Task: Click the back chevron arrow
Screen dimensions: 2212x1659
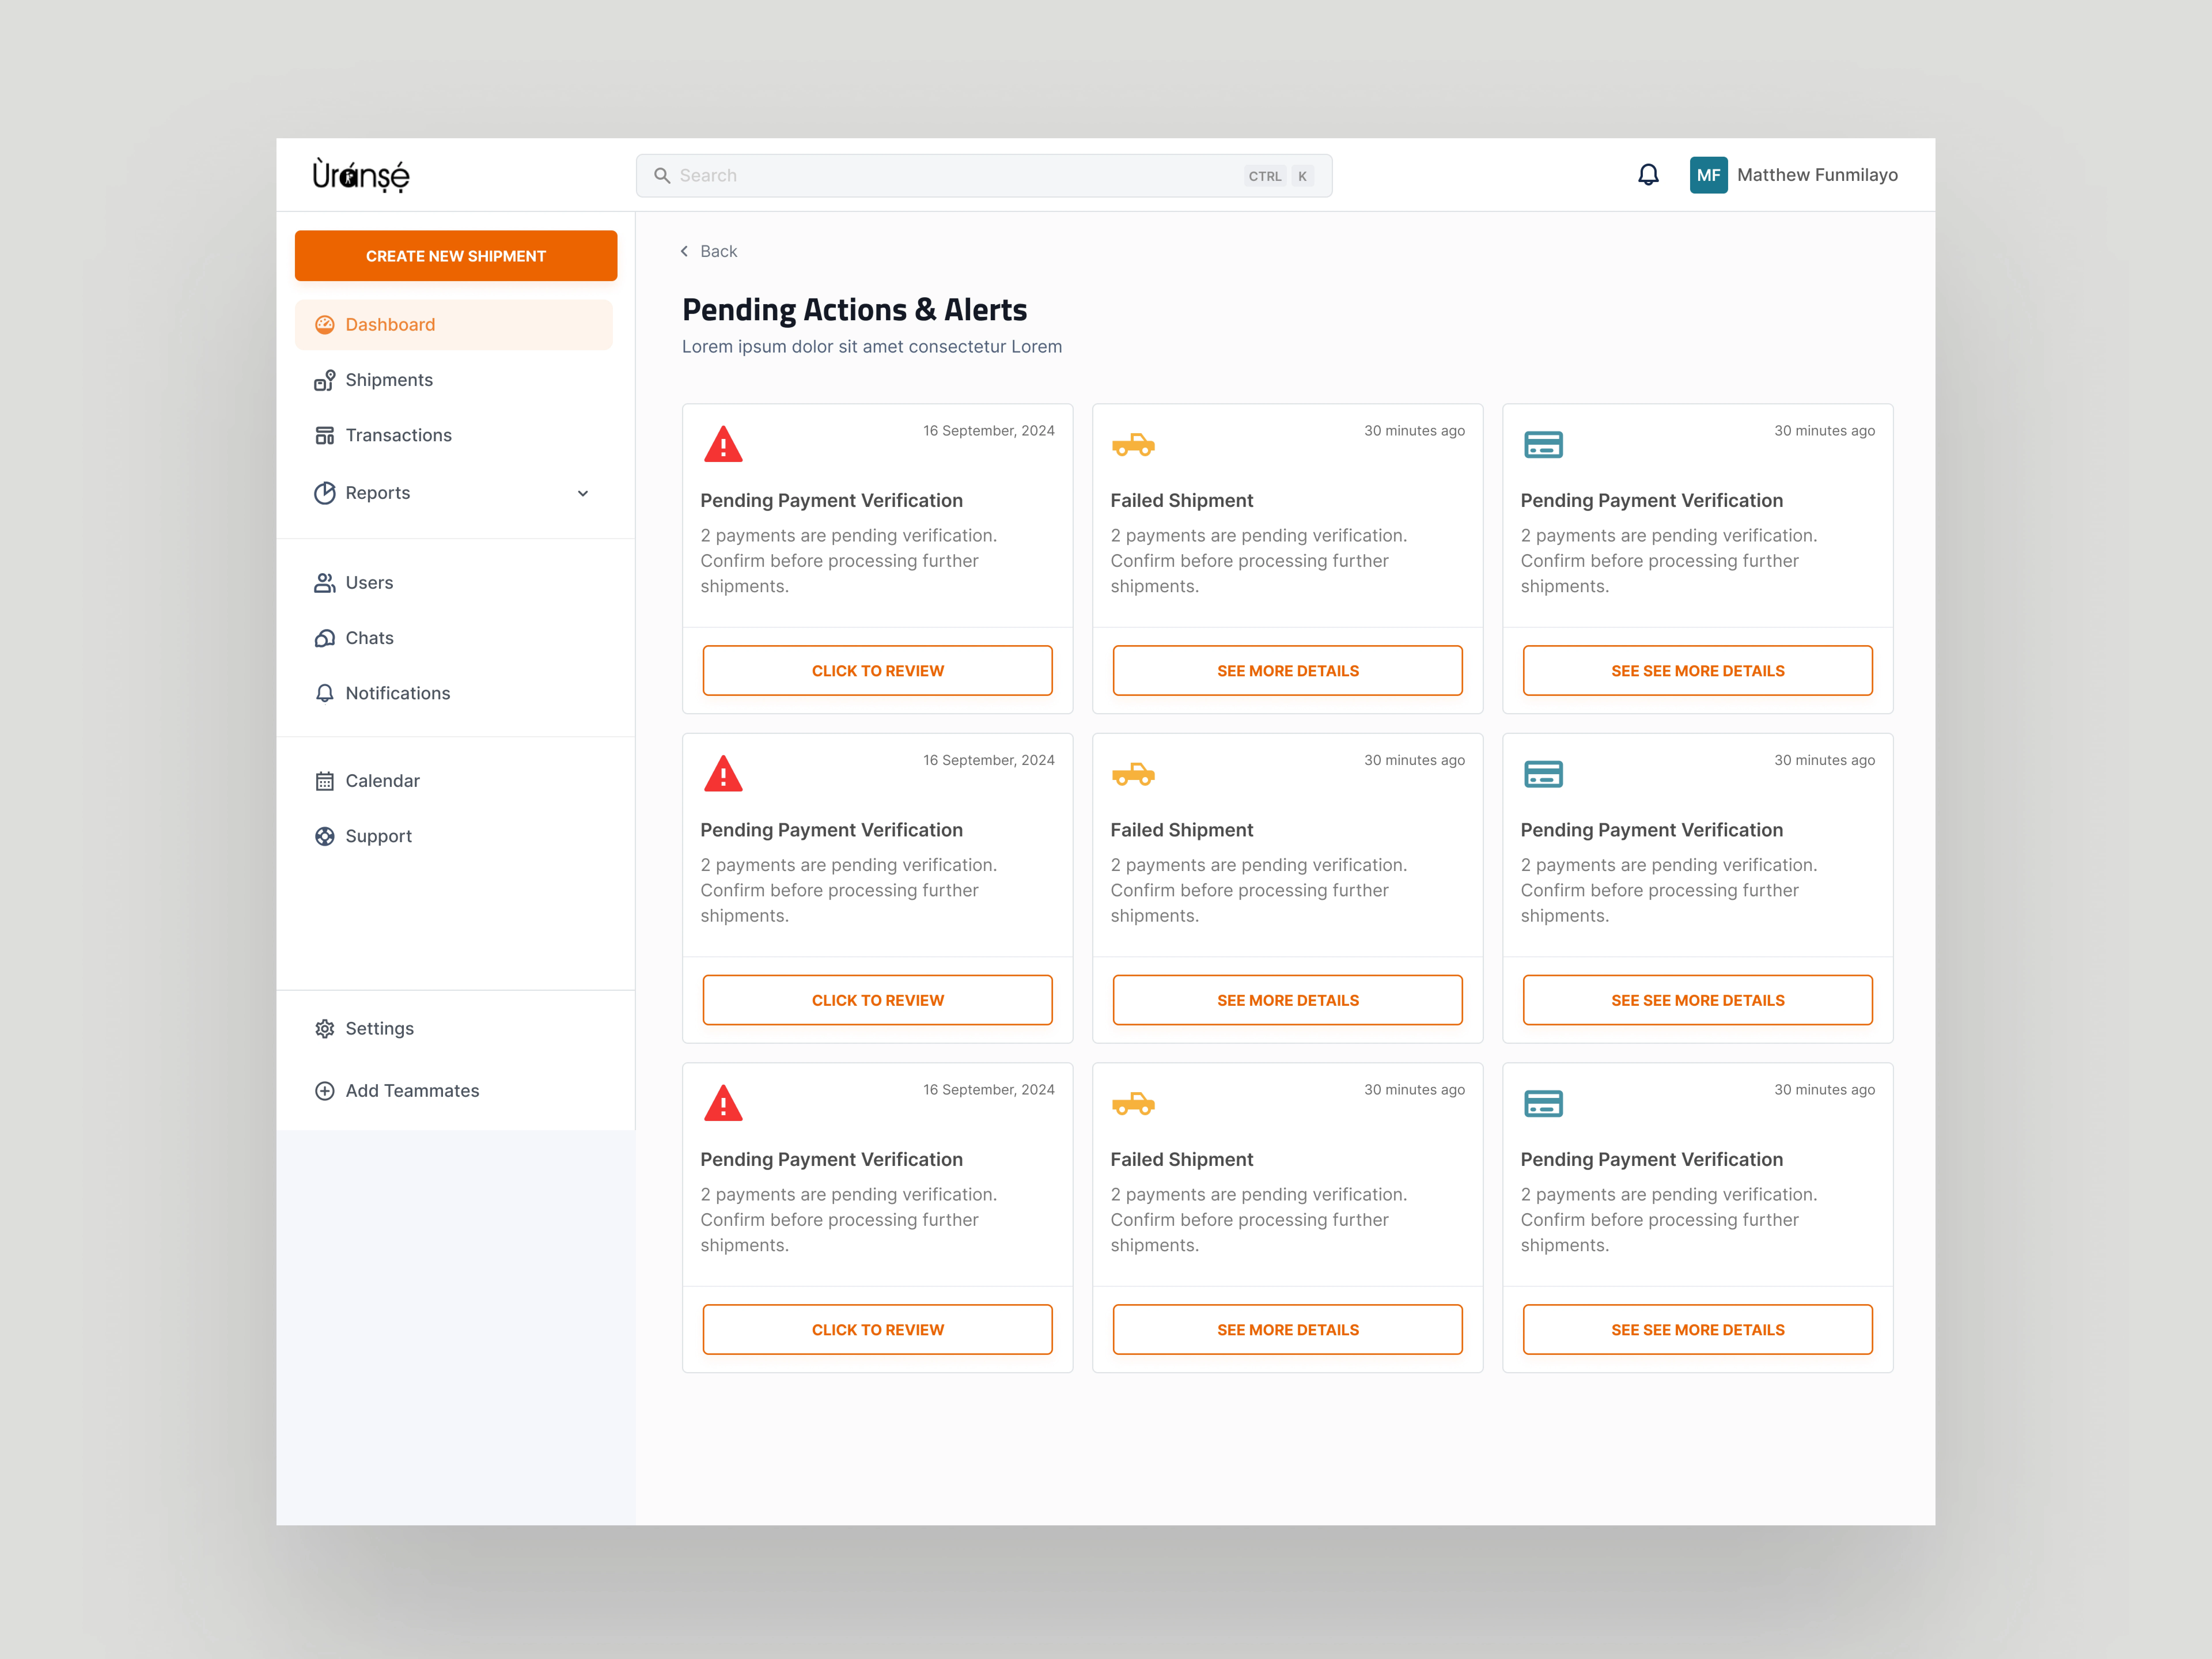Action: tap(684, 251)
